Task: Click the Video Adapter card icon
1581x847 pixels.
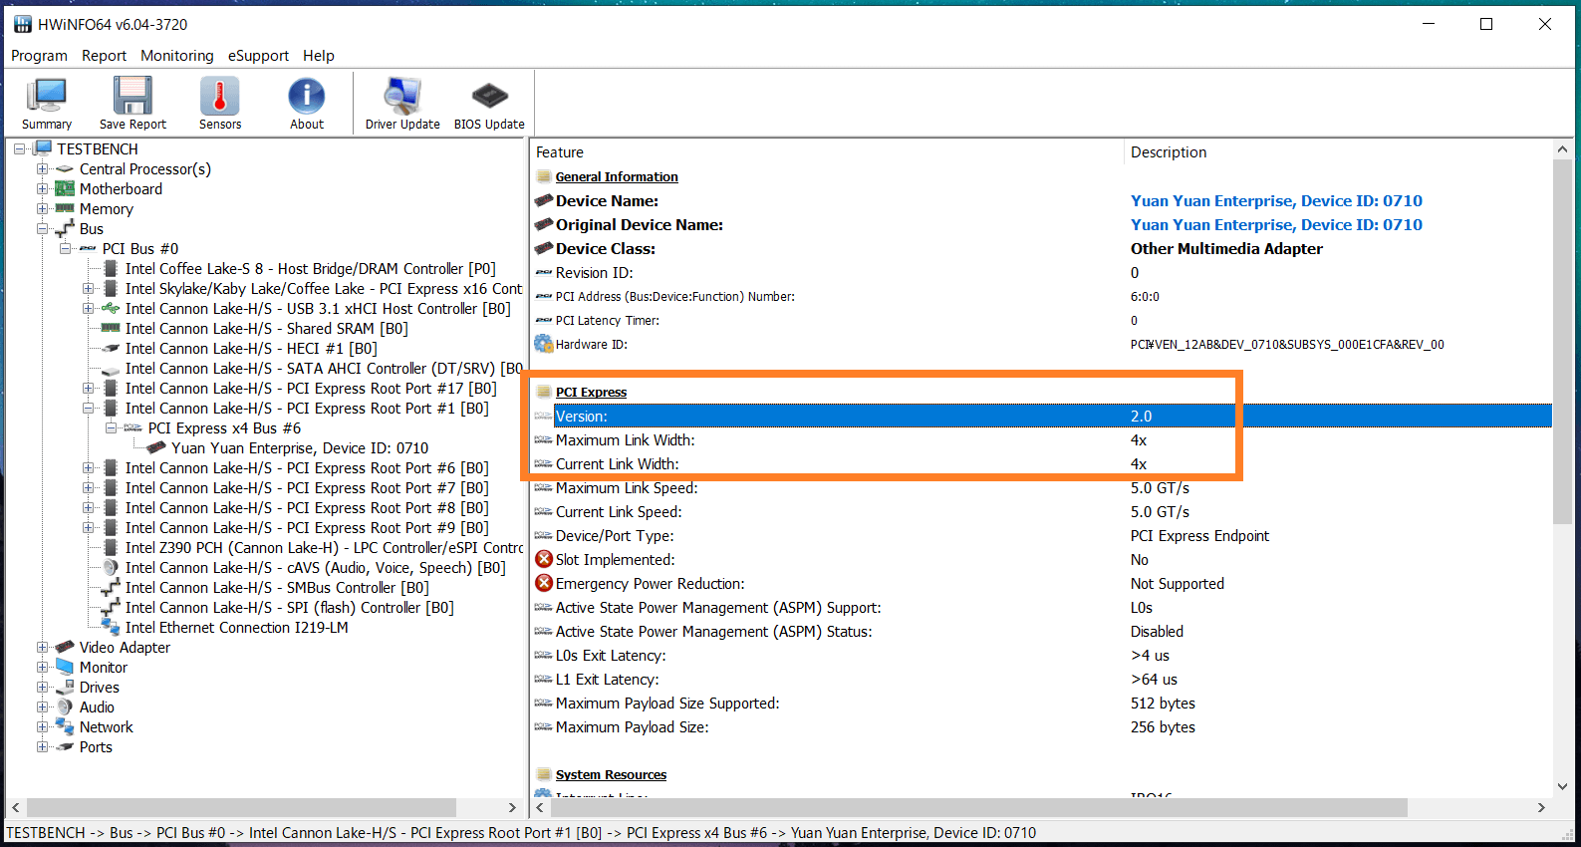Action: (65, 647)
